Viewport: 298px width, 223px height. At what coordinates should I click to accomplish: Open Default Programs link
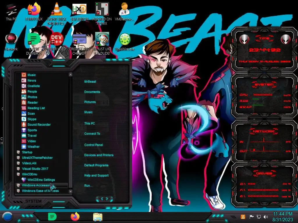[96, 165]
